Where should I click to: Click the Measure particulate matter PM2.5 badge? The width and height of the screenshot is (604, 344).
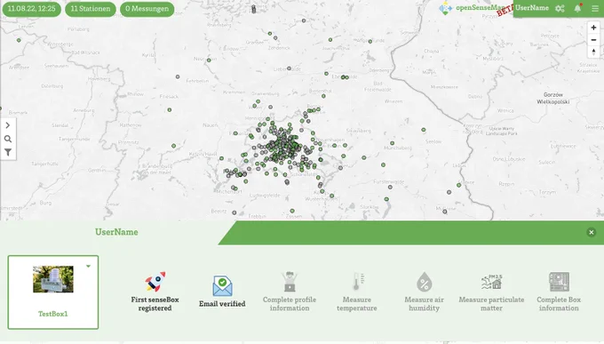pos(491,282)
